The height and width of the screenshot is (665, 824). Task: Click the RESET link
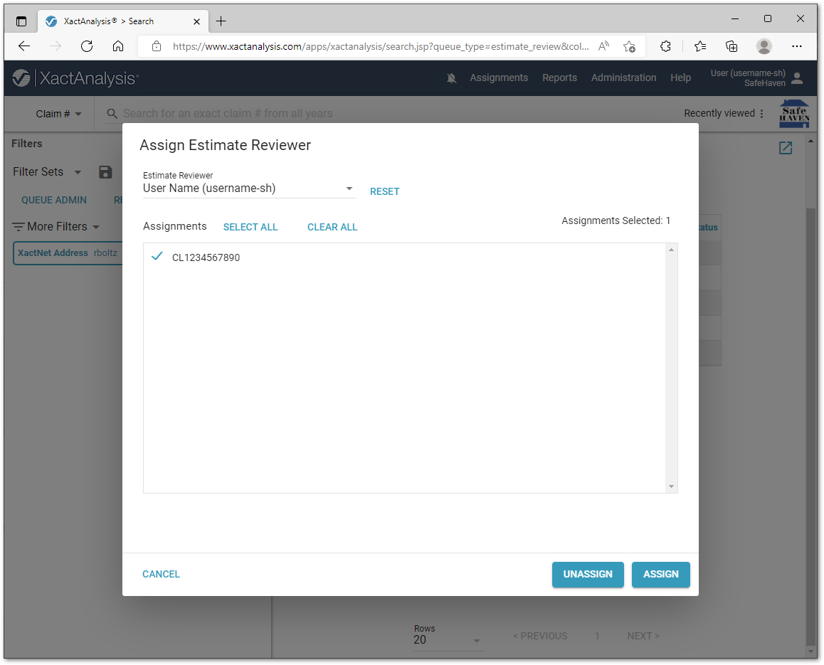(x=385, y=192)
